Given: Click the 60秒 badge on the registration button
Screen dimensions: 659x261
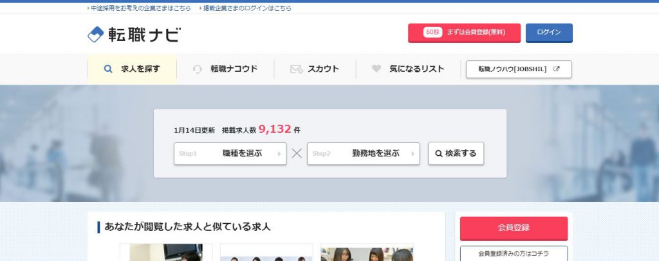Looking at the screenshot, I should tap(432, 32).
